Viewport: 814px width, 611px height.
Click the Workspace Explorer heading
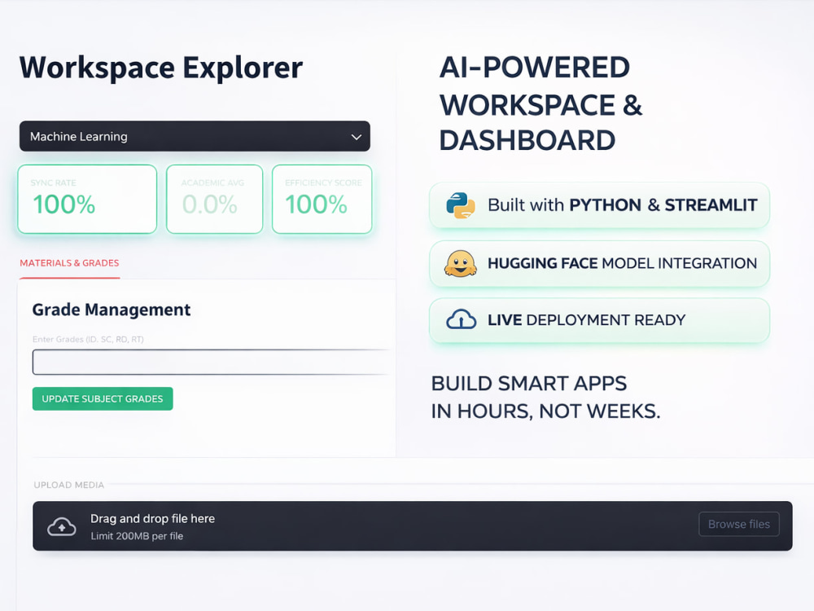pyautogui.click(x=161, y=68)
